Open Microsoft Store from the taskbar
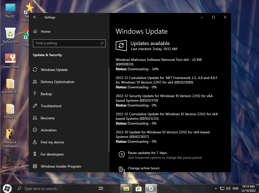 [x=138, y=188]
